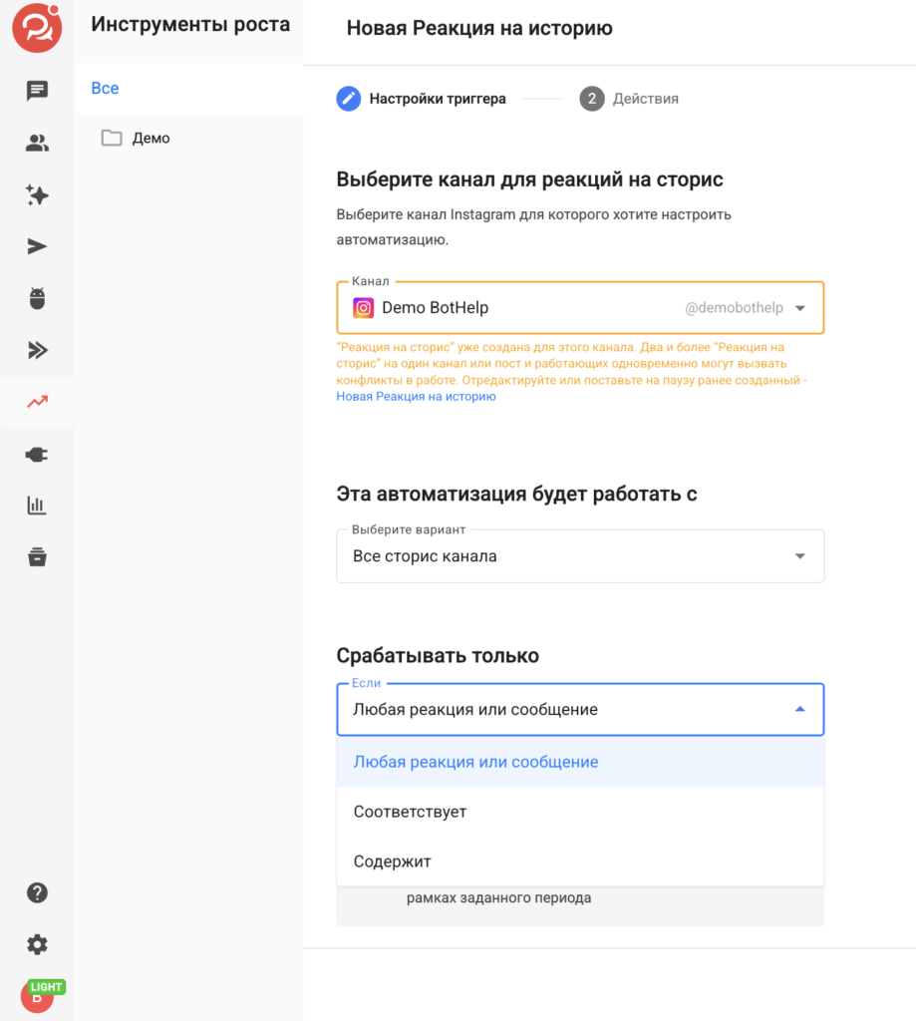This screenshot has height=1021, width=916.
Task: Open the subscribers people icon
Action: tap(37, 143)
